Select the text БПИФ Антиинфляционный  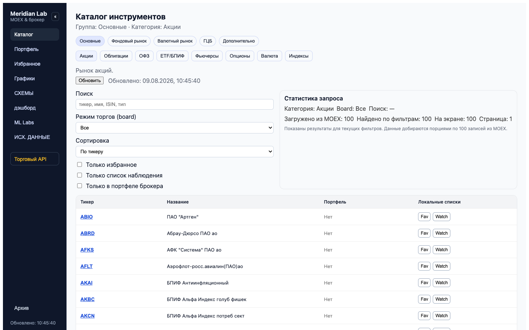click(x=198, y=283)
